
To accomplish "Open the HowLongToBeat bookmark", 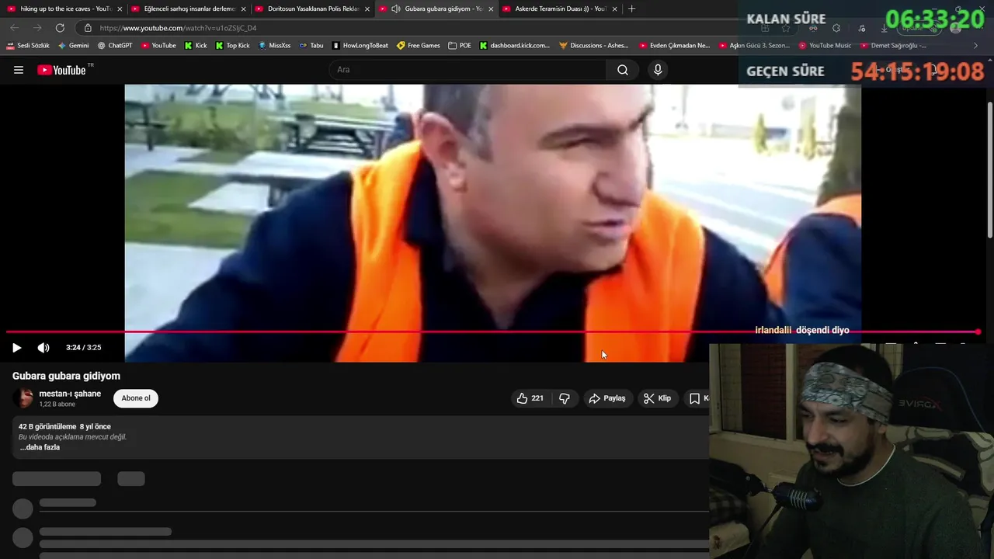I will (x=360, y=46).
